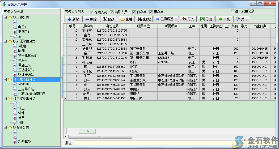Screen dimensions: 279x149
Task: Select the 张红安装队 tree item
Action: pos(26,75)
